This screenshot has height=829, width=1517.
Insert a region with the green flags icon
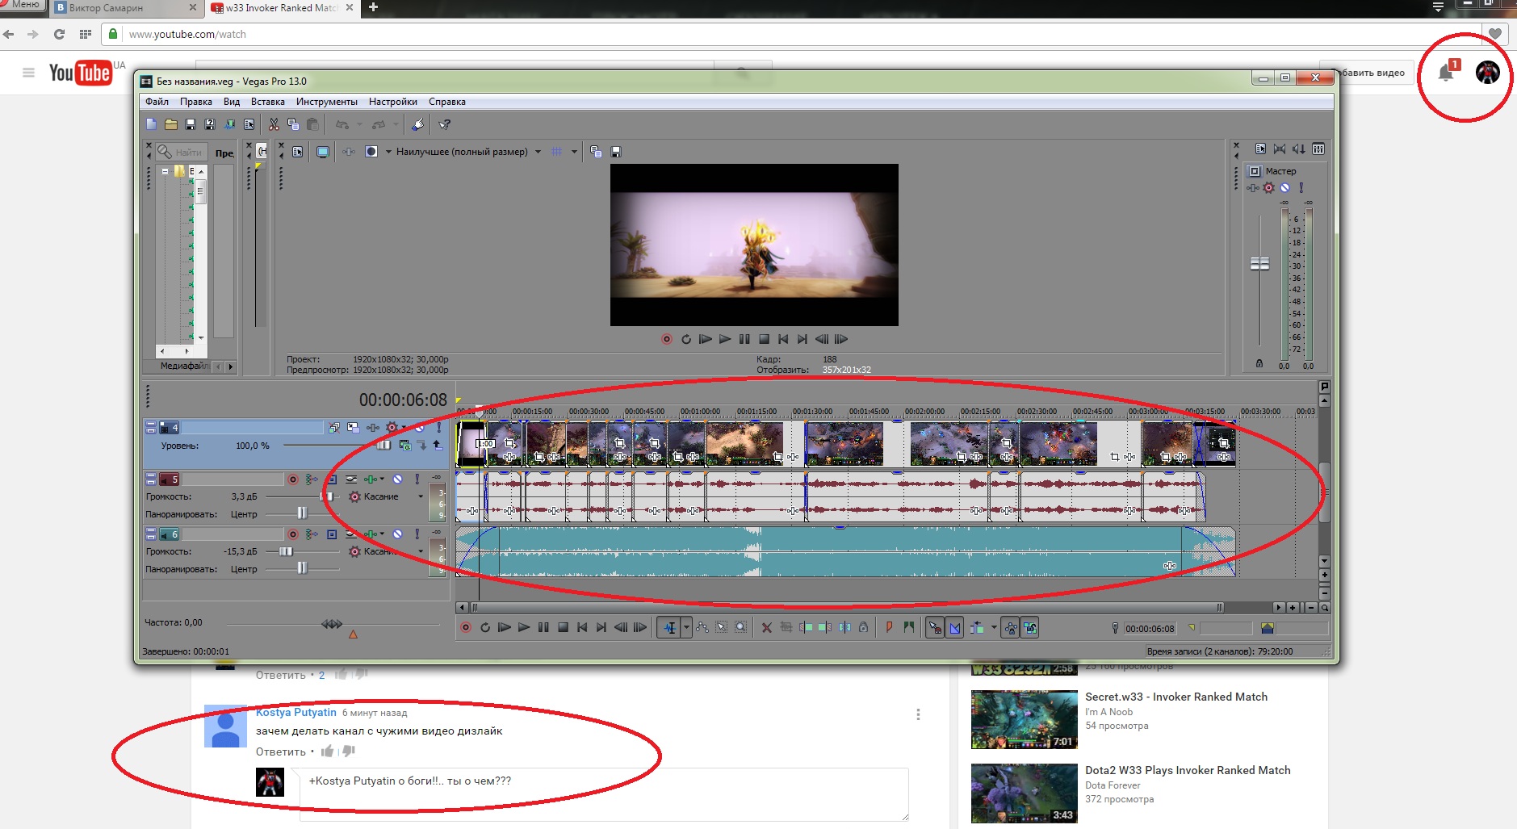pyautogui.click(x=909, y=627)
